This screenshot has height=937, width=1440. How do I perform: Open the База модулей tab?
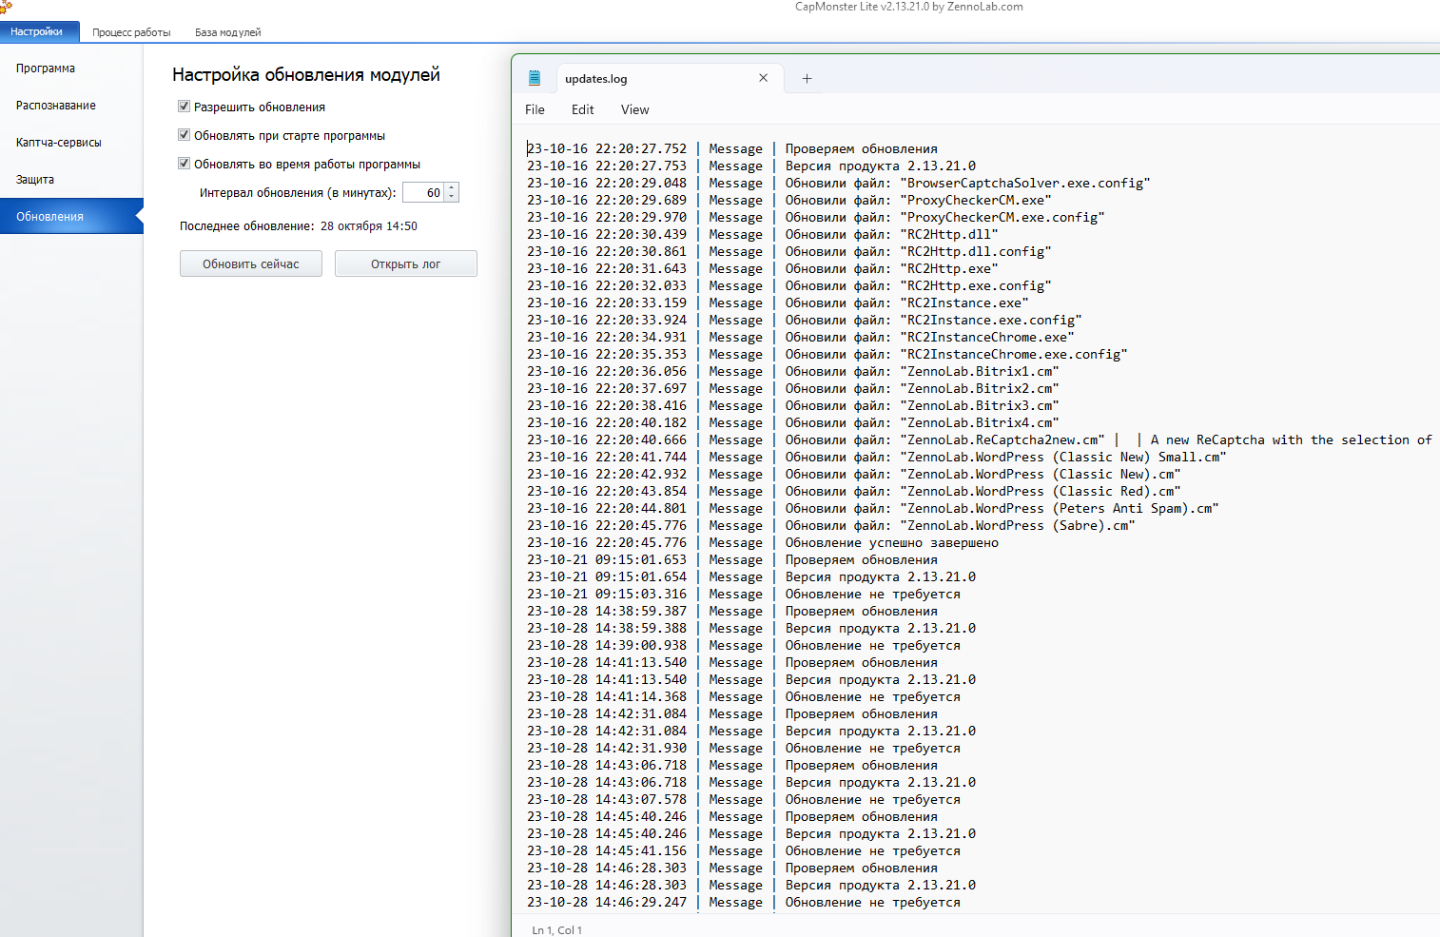coord(227,32)
